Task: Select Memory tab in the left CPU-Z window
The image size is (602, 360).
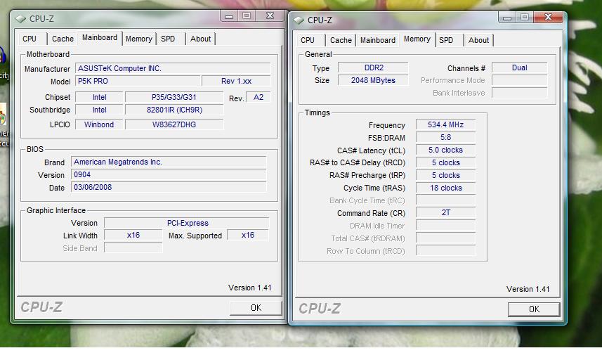Action: [x=138, y=39]
